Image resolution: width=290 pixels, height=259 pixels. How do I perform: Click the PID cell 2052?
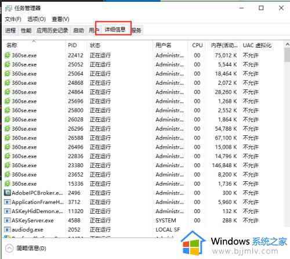click(74, 229)
